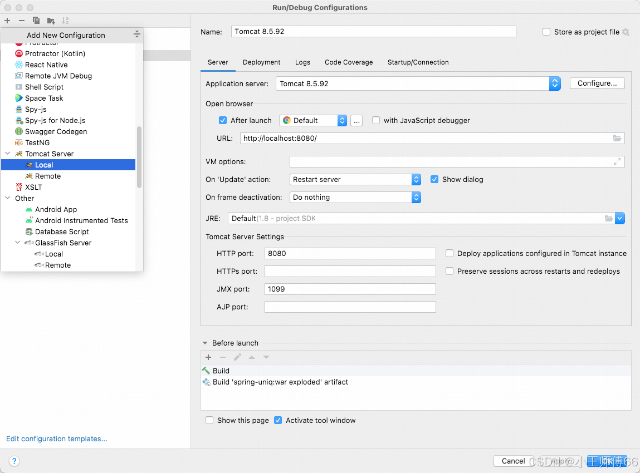Click the Cancel button
Image resolution: width=640 pixels, height=473 pixels.
pos(513,461)
